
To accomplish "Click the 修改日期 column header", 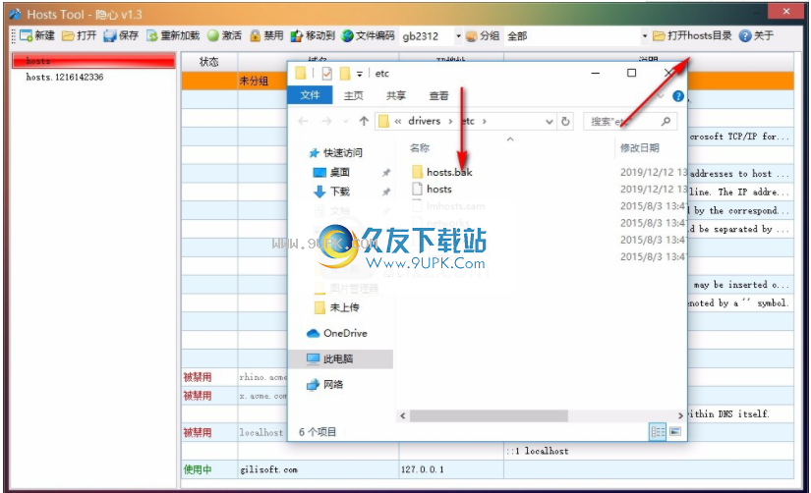I will [639, 147].
